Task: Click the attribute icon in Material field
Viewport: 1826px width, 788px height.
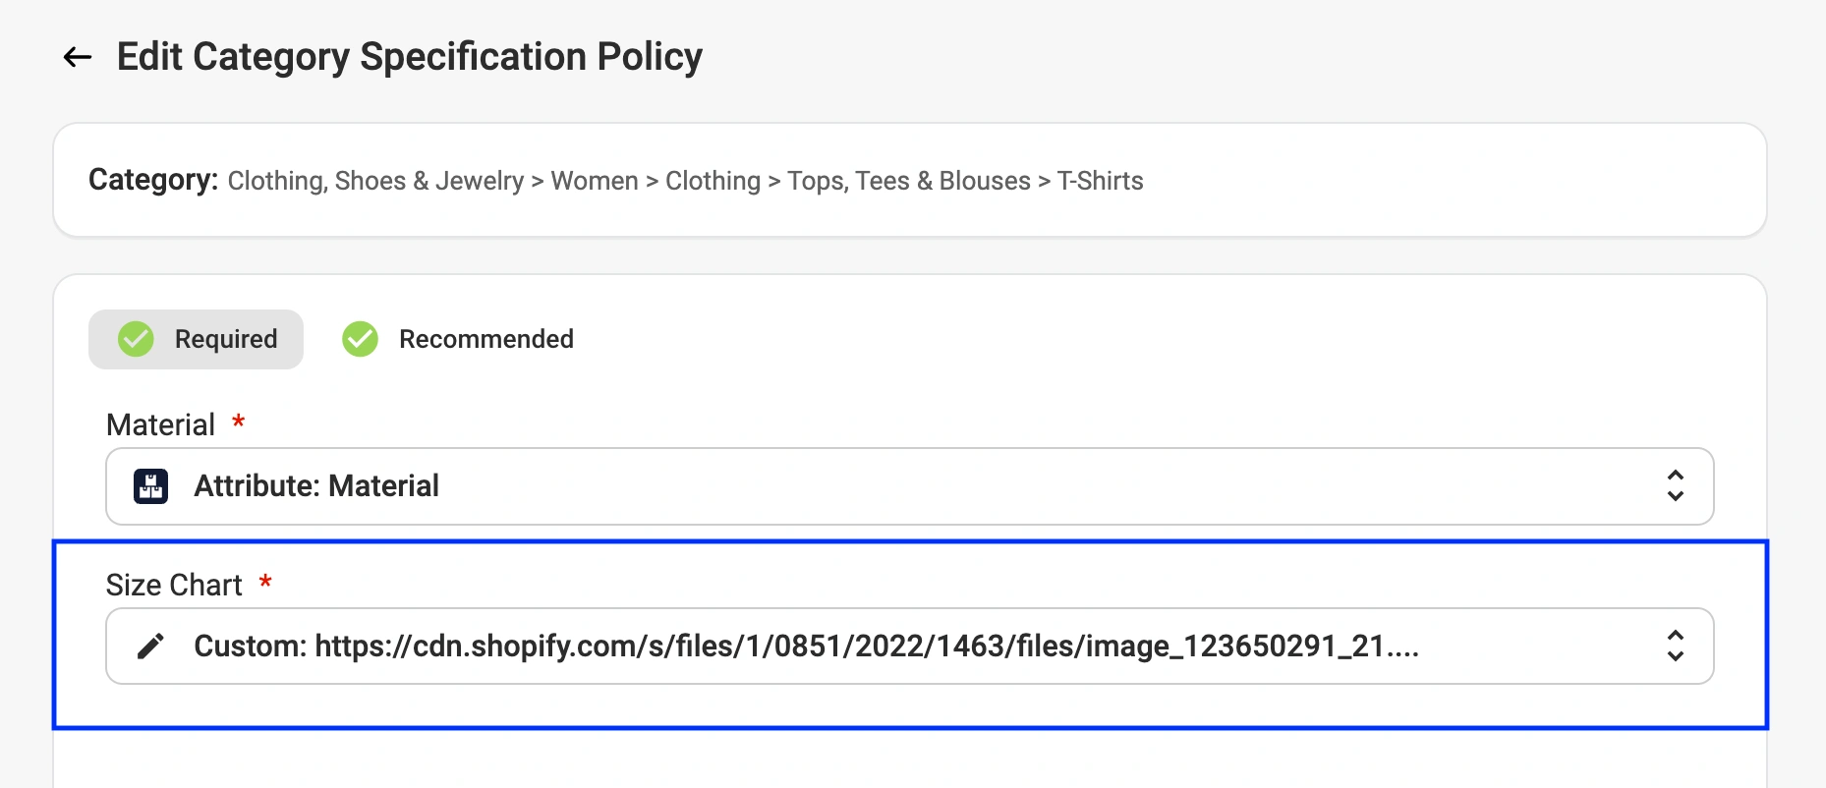Action: point(151,486)
